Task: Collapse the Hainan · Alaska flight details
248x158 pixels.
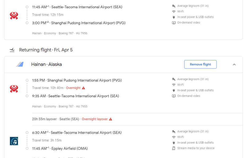Action: click(234, 65)
